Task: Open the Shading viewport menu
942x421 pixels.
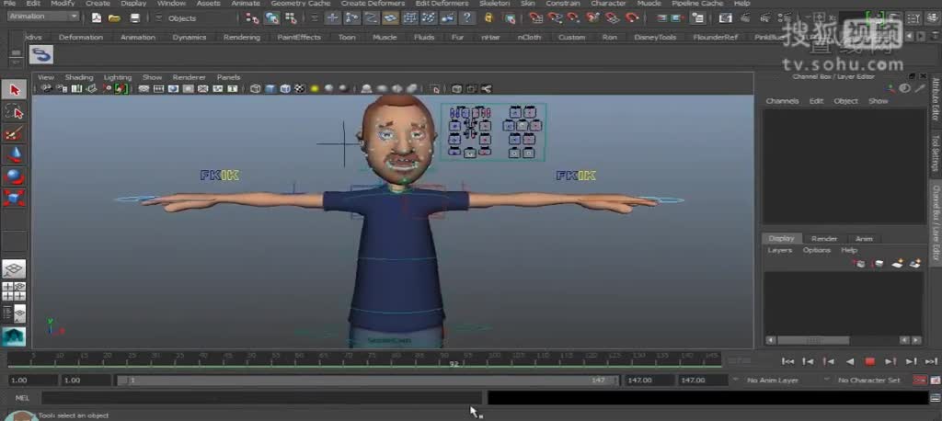Action: coord(78,77)
